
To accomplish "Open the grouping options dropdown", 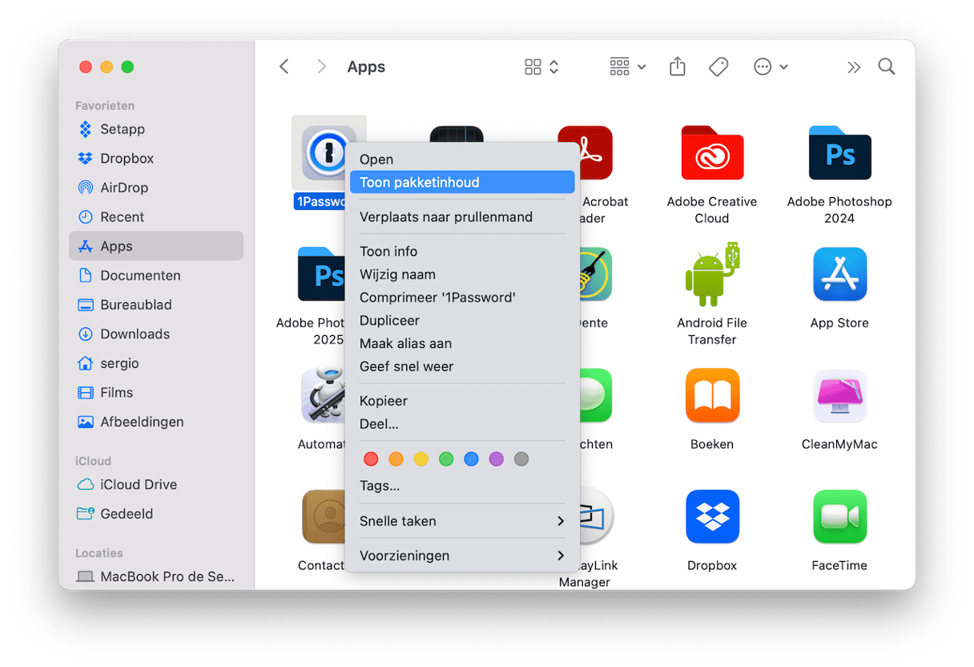I will 627,67.
